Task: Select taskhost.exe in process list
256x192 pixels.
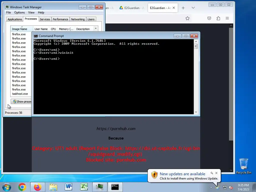Action: pos(20,94)
